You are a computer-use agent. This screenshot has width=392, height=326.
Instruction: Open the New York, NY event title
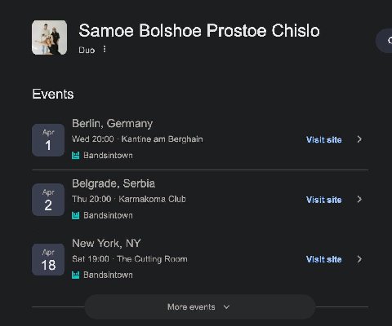pos(106,244)
